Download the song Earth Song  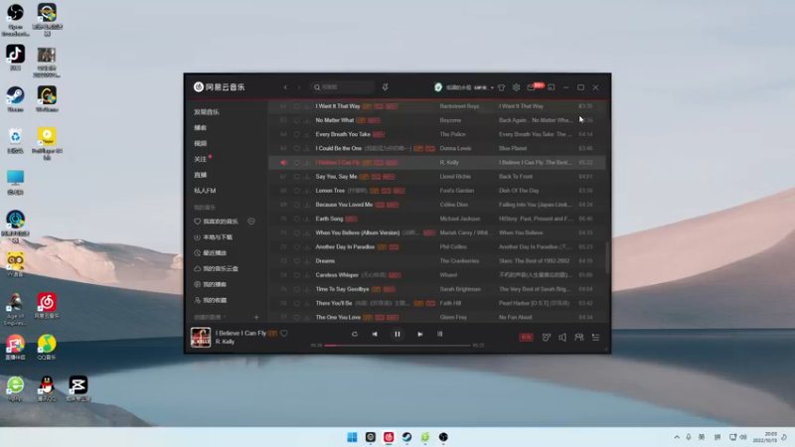tap(307, 219)
